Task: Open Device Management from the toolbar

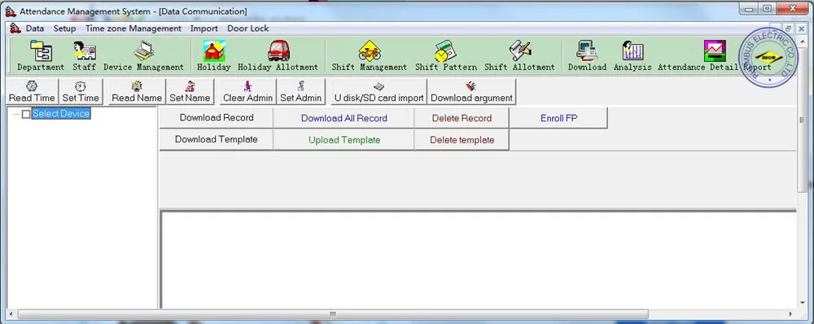Action: [x=143, y=55]
